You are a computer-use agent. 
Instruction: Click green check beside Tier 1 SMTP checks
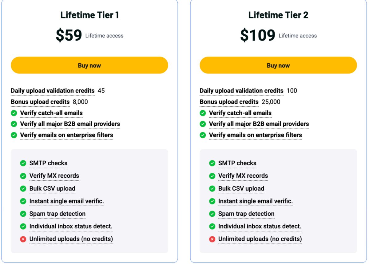click(23, 163)
